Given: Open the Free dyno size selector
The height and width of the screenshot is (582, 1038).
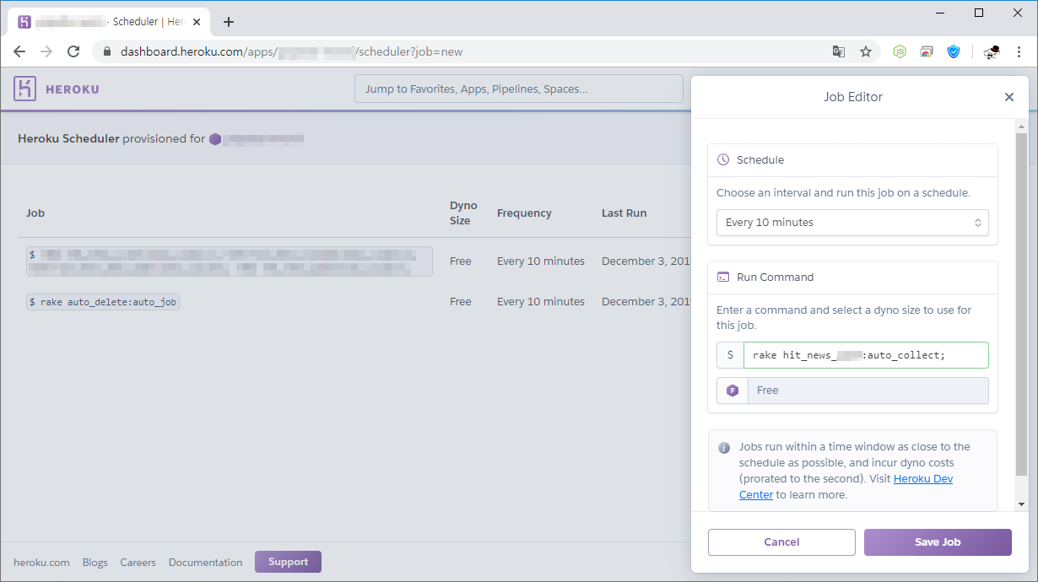Looking at the screenshot, I should [x=852, y=391].
